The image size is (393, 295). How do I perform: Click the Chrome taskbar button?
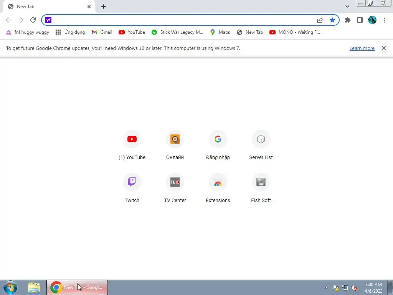(77, 287)
